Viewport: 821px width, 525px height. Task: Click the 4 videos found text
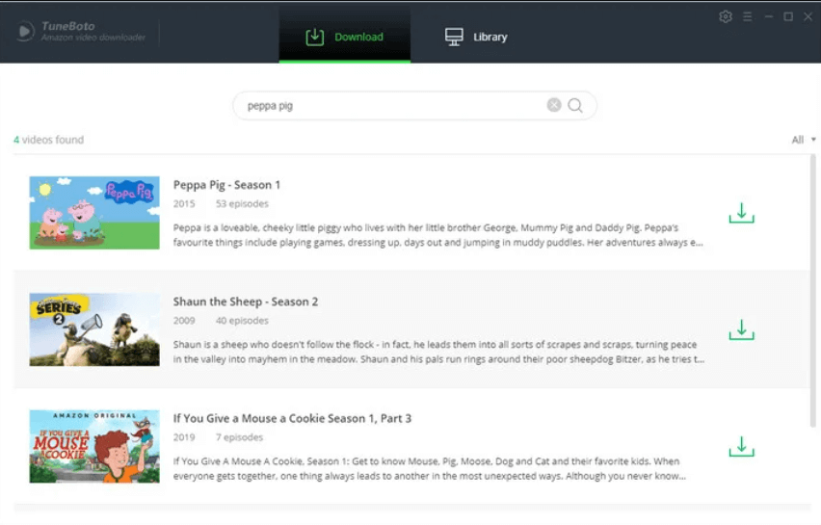(x=49, y=140)
